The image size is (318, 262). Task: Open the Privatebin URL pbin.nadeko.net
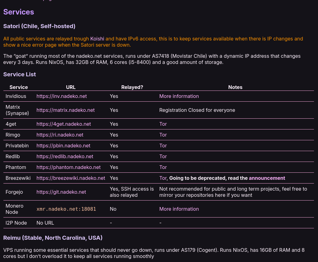tap(63, 146)
